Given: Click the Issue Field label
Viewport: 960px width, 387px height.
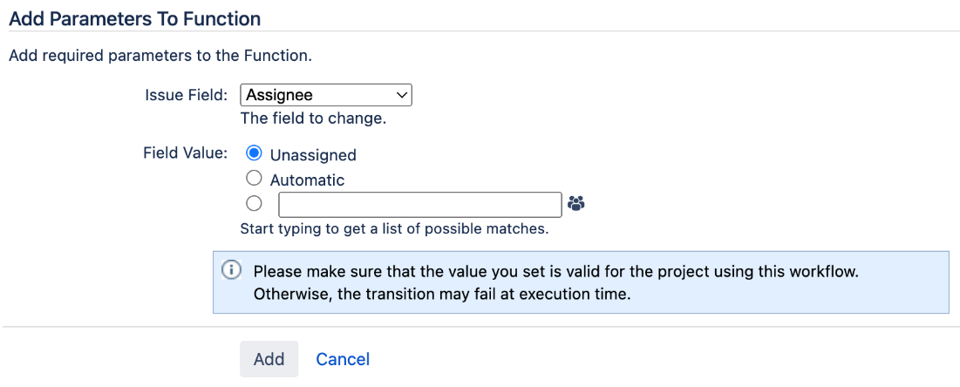Looking at the screenshot, I should tap(186, 95).
